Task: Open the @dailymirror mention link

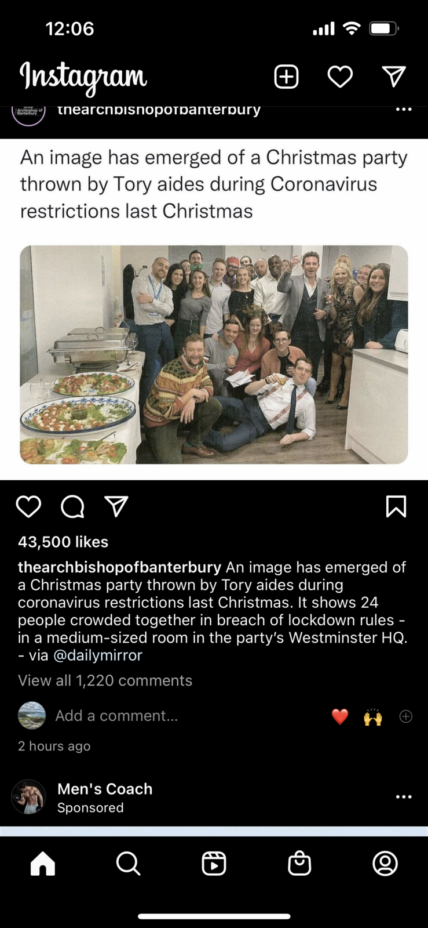Action: click(x=98, y=655)
